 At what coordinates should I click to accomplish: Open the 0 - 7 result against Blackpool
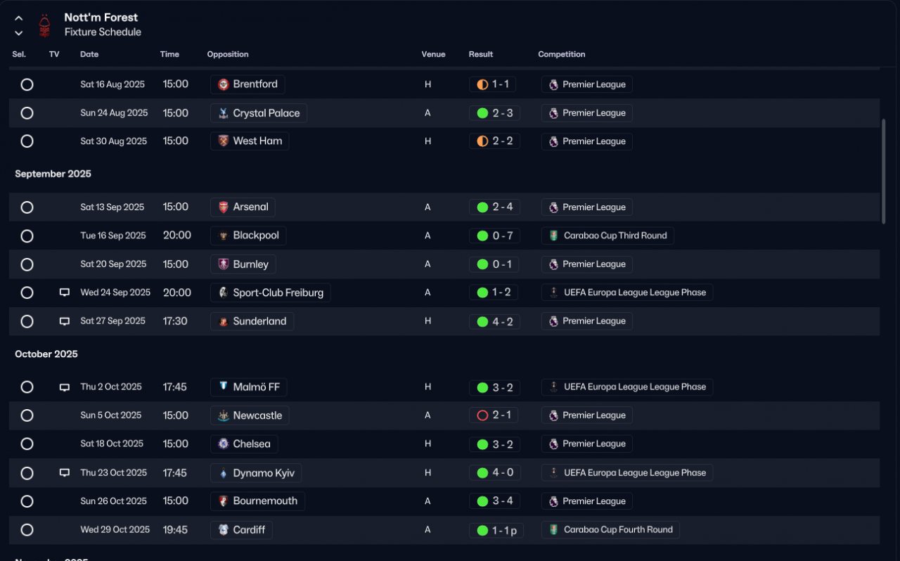coord(494,236)
